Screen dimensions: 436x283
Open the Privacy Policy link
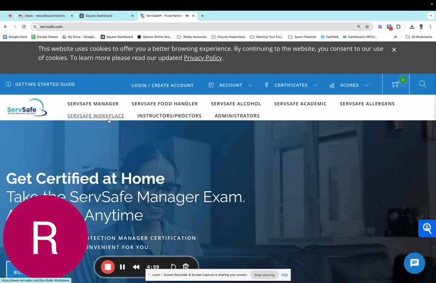203,58
